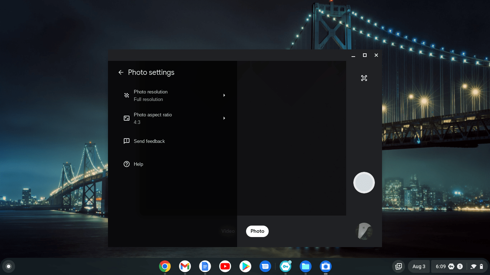Maximize the Camera window
490x275 pixels.
pyautogui.click(x=365, y=55)
